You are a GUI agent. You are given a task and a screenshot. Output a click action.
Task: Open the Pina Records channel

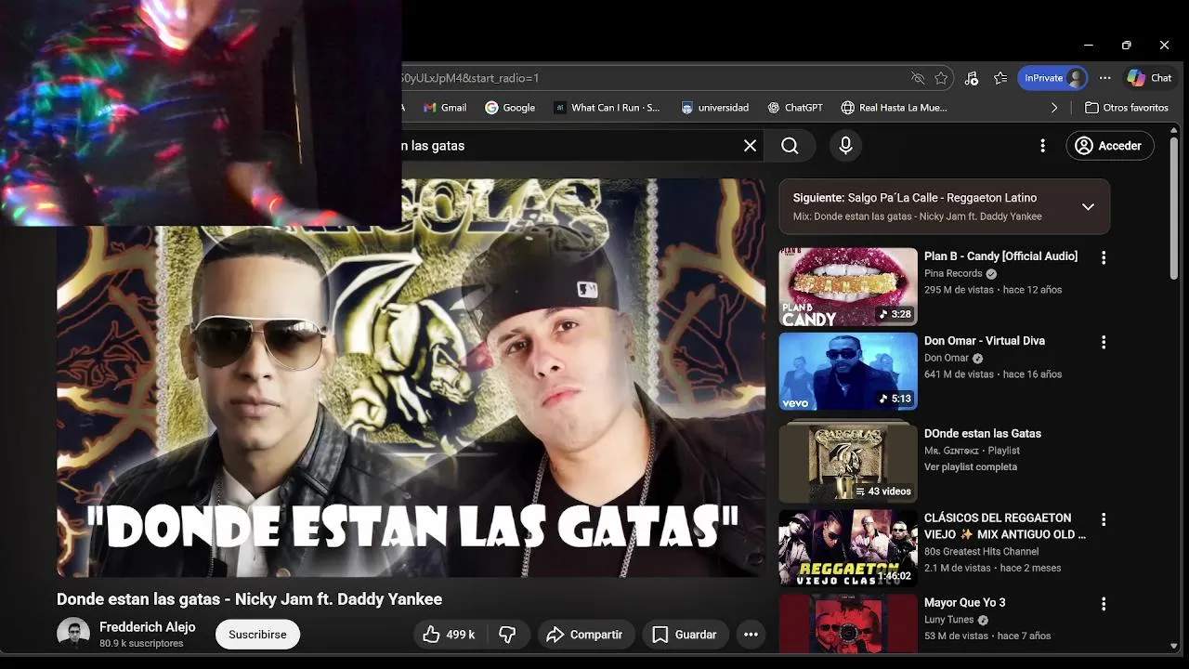(953, 273)
